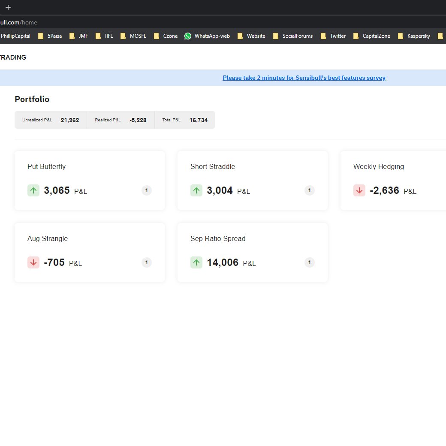Select the Total P&L value 16,734

click(199, 120)
